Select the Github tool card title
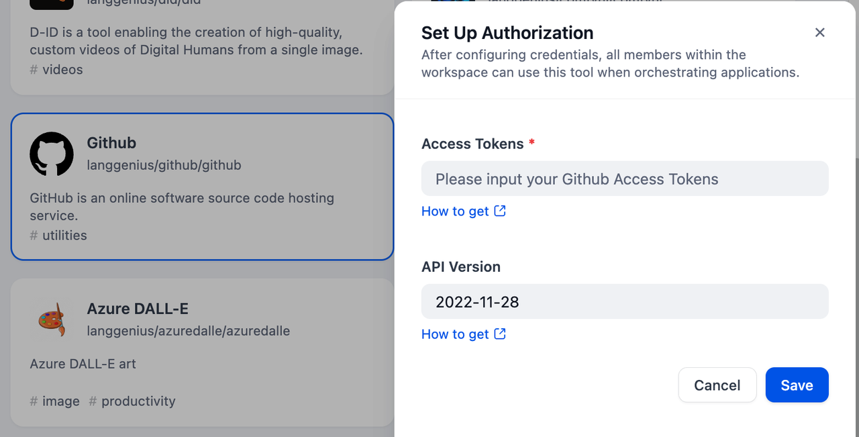The image size is (859, 437). [111, 143]
